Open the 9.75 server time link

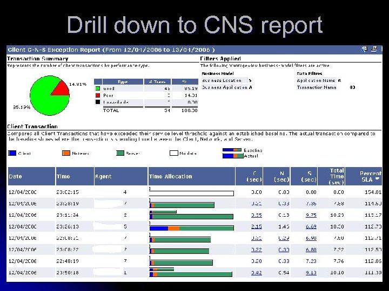point(311,215)
